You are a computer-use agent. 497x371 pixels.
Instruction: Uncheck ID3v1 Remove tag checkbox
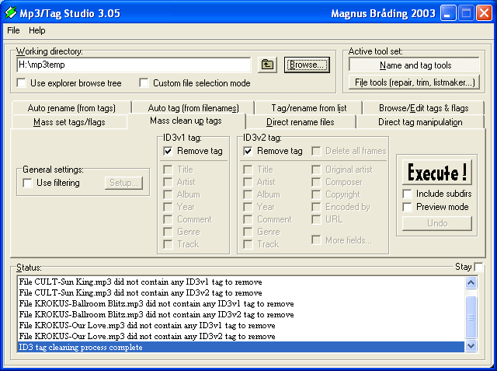168,151
